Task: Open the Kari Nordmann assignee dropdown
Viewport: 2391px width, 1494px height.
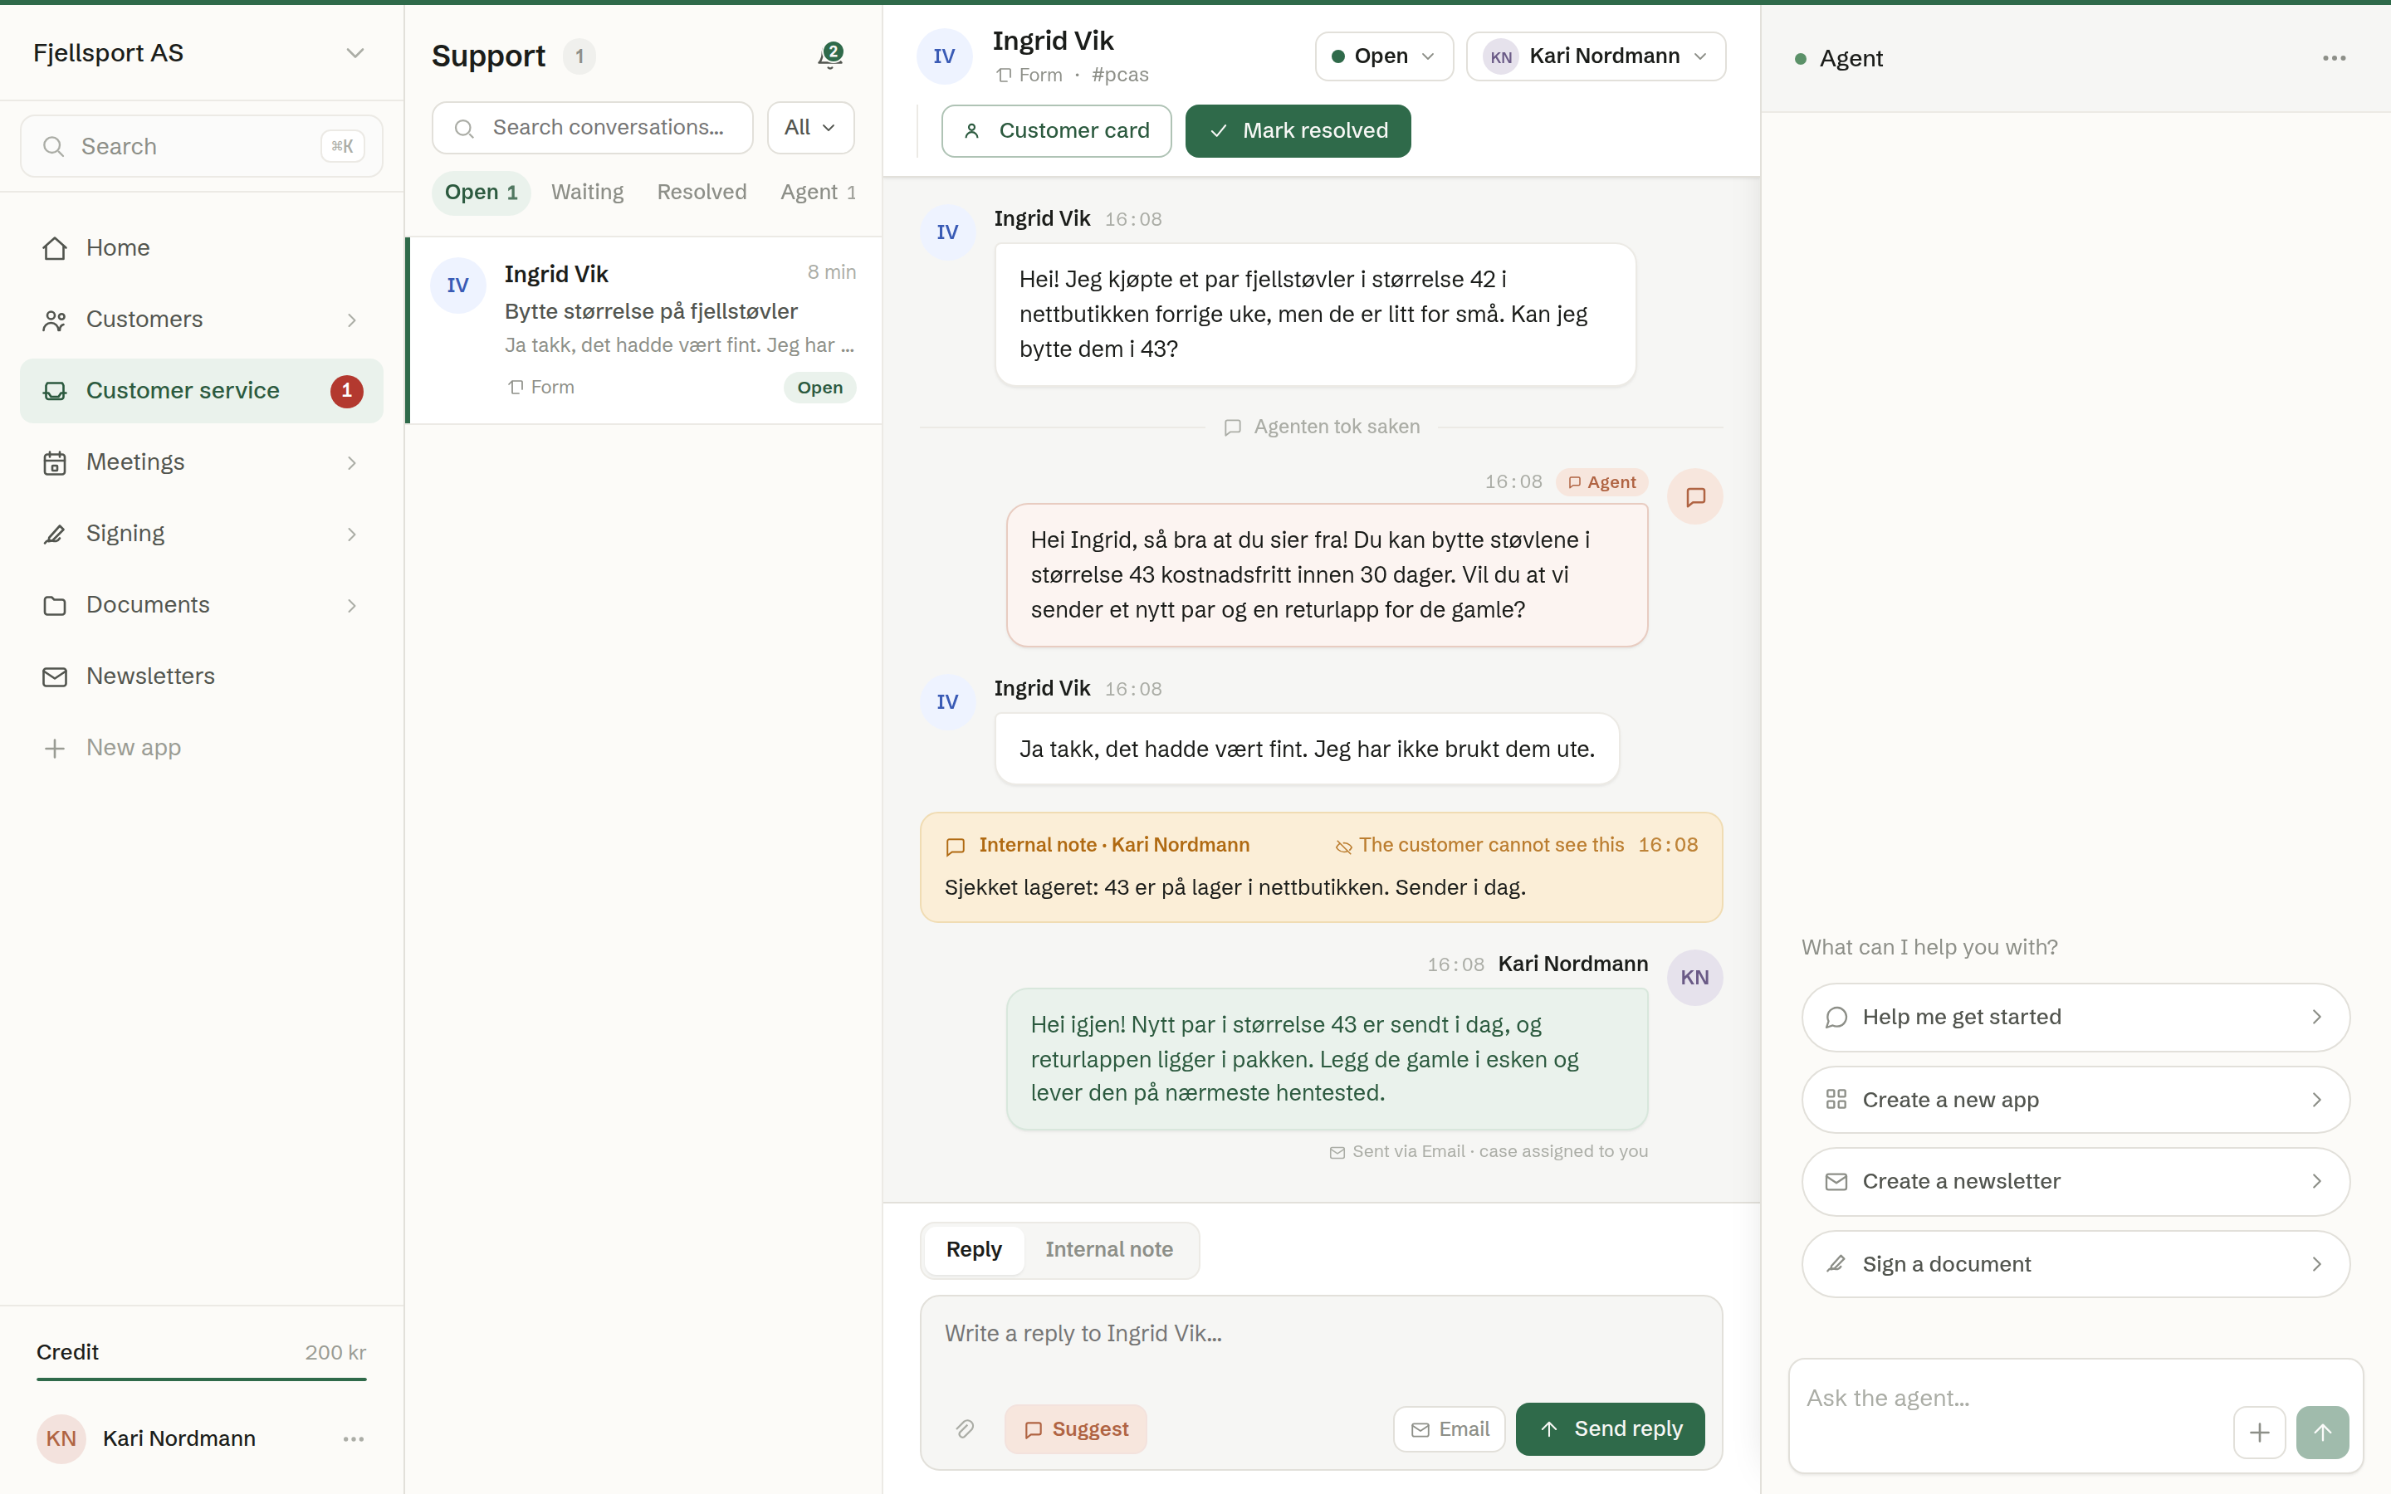Action: pos(1596,56)
